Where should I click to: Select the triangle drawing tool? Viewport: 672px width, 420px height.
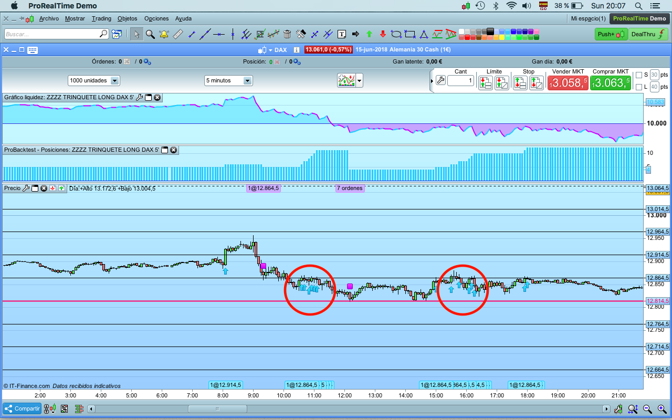(x=424, y=34)
